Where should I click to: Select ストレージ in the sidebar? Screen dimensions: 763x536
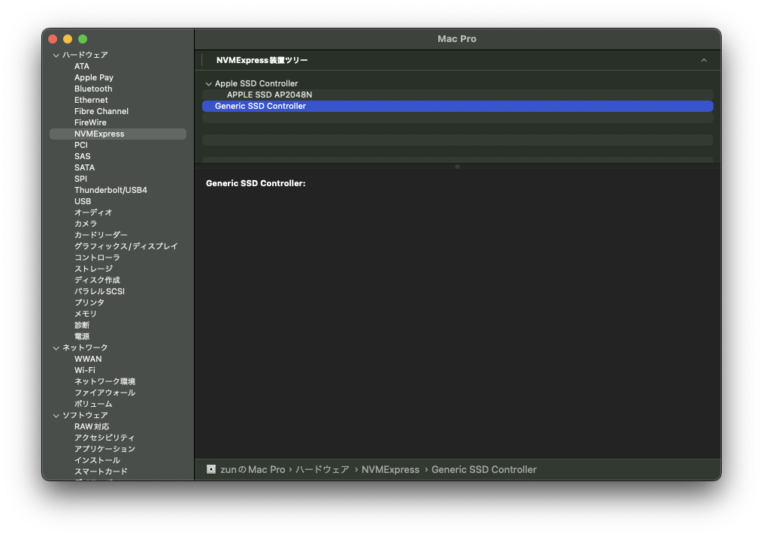point(93,269)
